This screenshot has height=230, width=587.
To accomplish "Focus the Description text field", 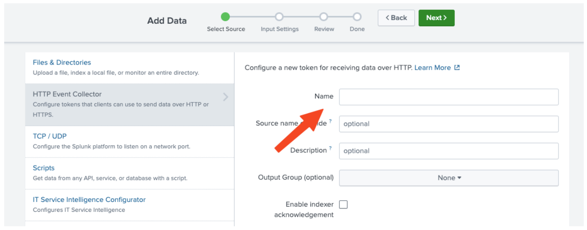I will [449, 151].
